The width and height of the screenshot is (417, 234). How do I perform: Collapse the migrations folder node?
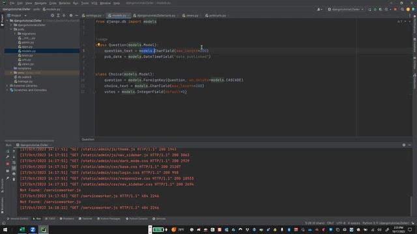[x=15, y=34]
